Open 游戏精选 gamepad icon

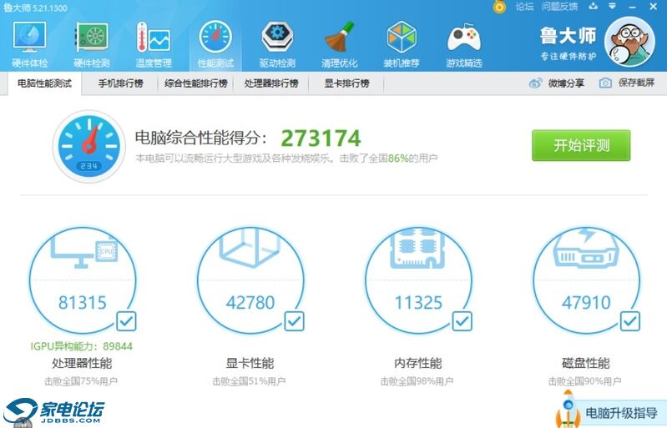[463, 38]
